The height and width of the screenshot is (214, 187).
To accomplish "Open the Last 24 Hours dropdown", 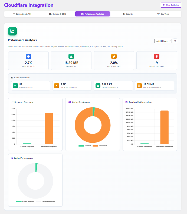I will click(x=163, y=41).
